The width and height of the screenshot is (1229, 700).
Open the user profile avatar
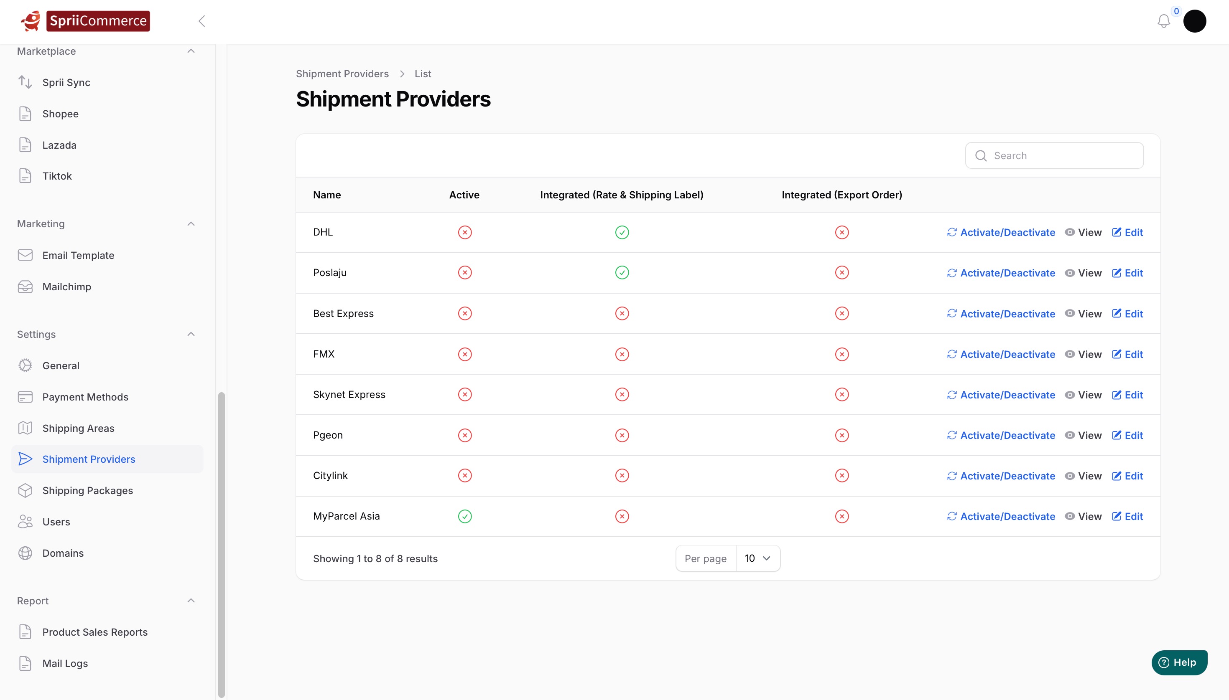pyautogui.click(x=1194, y=20)
